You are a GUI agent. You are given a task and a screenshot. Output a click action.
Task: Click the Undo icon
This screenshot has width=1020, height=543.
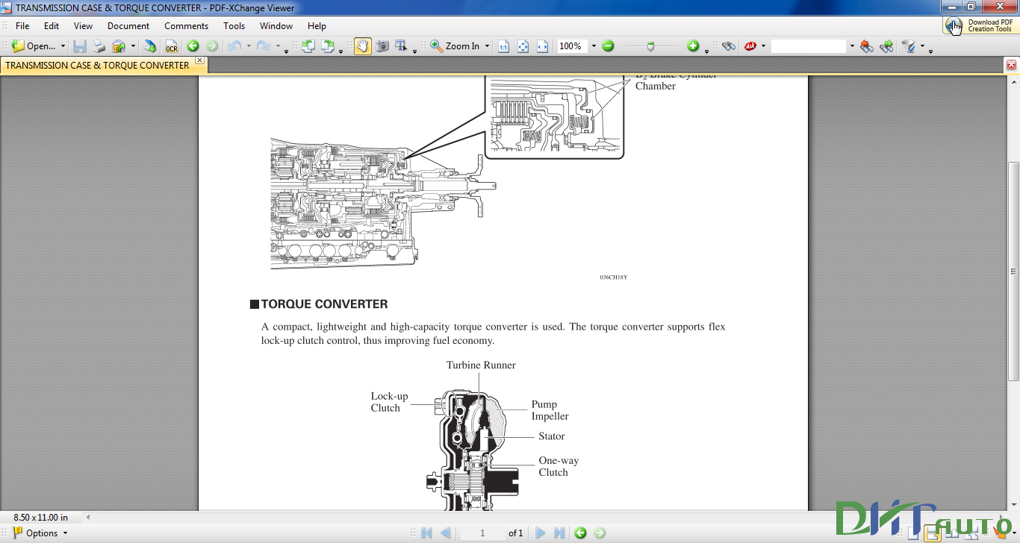pos(234,46)
